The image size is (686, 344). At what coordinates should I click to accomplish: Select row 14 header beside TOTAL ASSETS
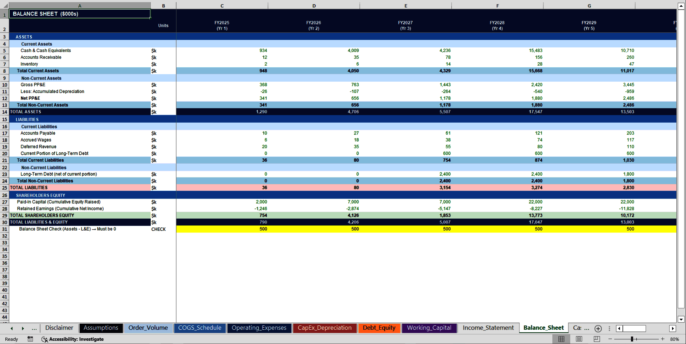tap(5, 112)
